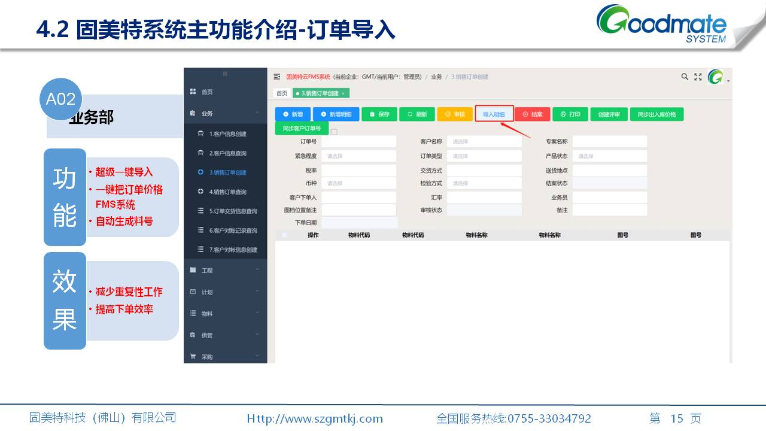Open the 客户名称 select box

click(484, 142)
